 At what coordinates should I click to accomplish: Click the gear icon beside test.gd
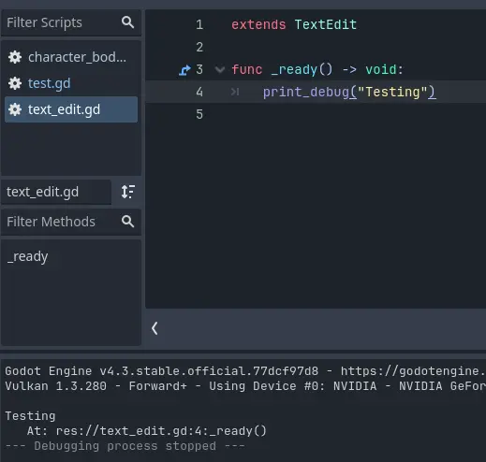pos(15,83)
